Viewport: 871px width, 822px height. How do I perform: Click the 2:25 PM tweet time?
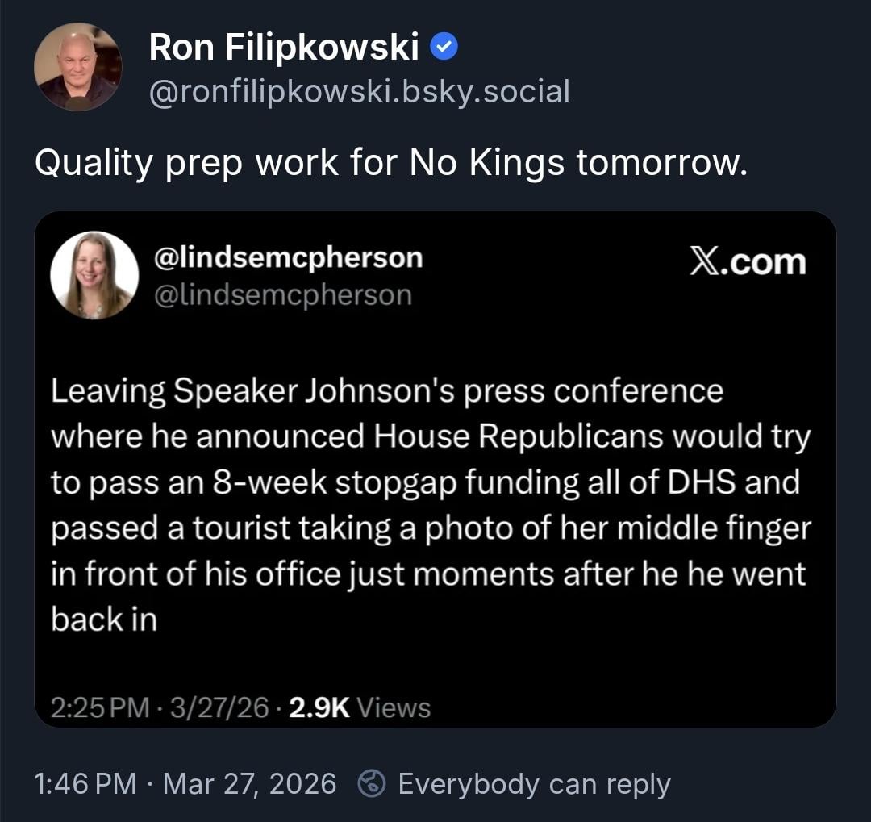coord(99,707)
